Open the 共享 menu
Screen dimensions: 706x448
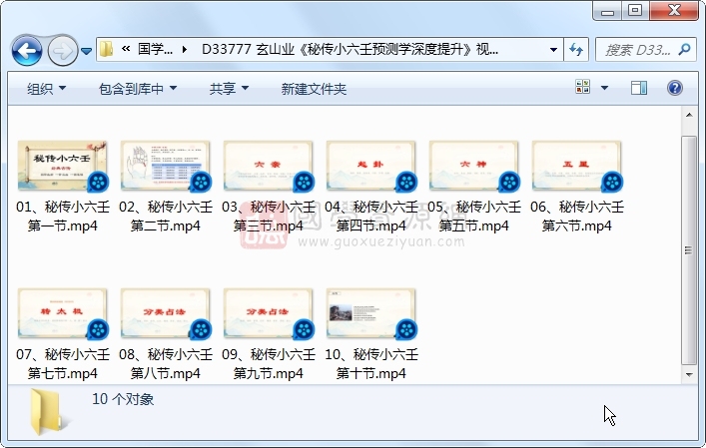(229, 89)
